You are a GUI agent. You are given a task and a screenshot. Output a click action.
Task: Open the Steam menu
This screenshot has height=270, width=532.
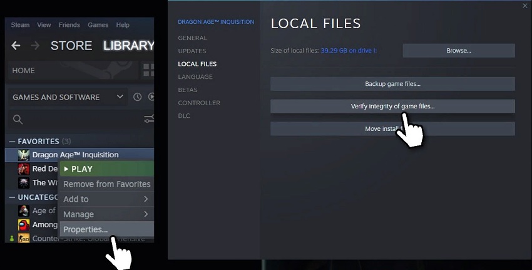21,25
